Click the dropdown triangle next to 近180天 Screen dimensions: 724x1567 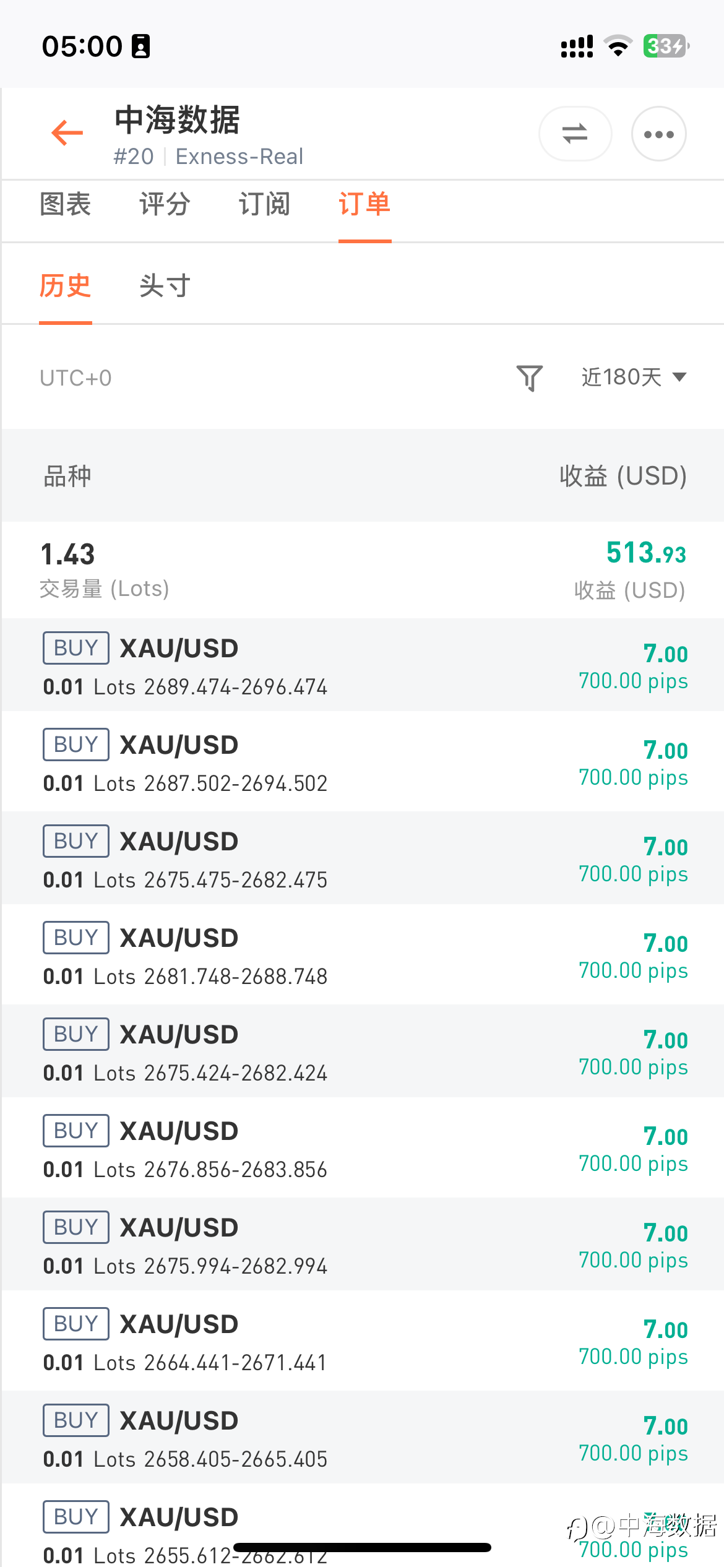tap(679, 377)
